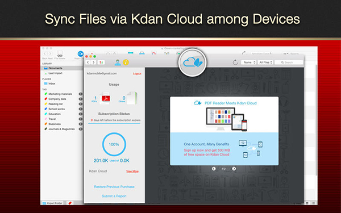
Task: Click the cloud window Search field
Action: pyautogui.click(x=289, y=62)
